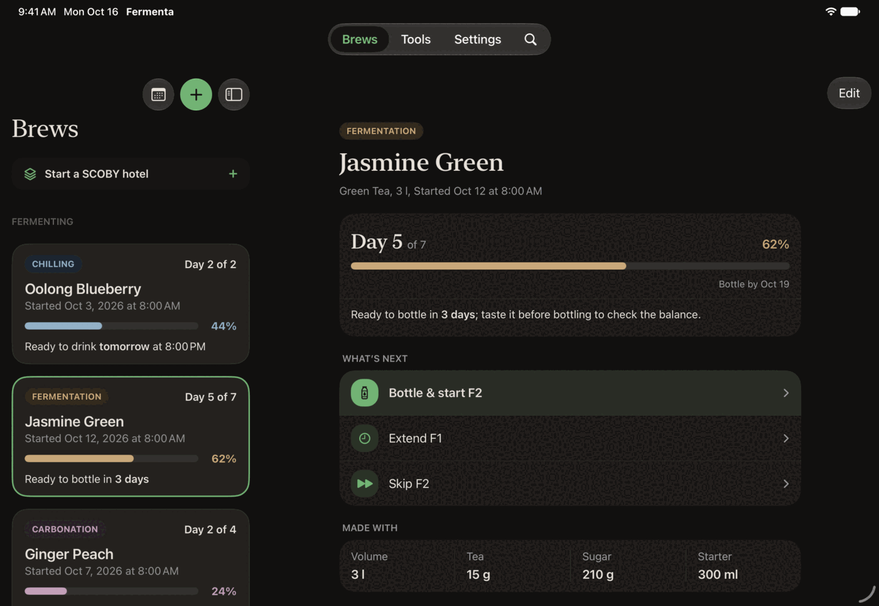
Task: Select Bottle & start F2 label
Action: tap(435, 392)
